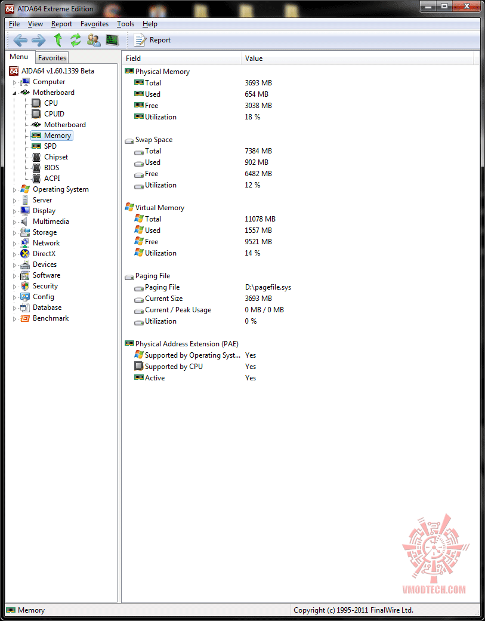Select the Motherboard child item icon
This screenshot has height=621, width=485.
36,124
